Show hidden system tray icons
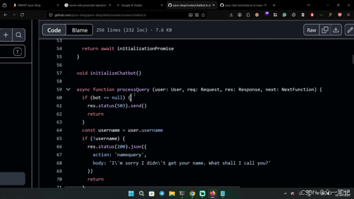The width and height of the screenshot is (354, 199). [x=285, y=194]
